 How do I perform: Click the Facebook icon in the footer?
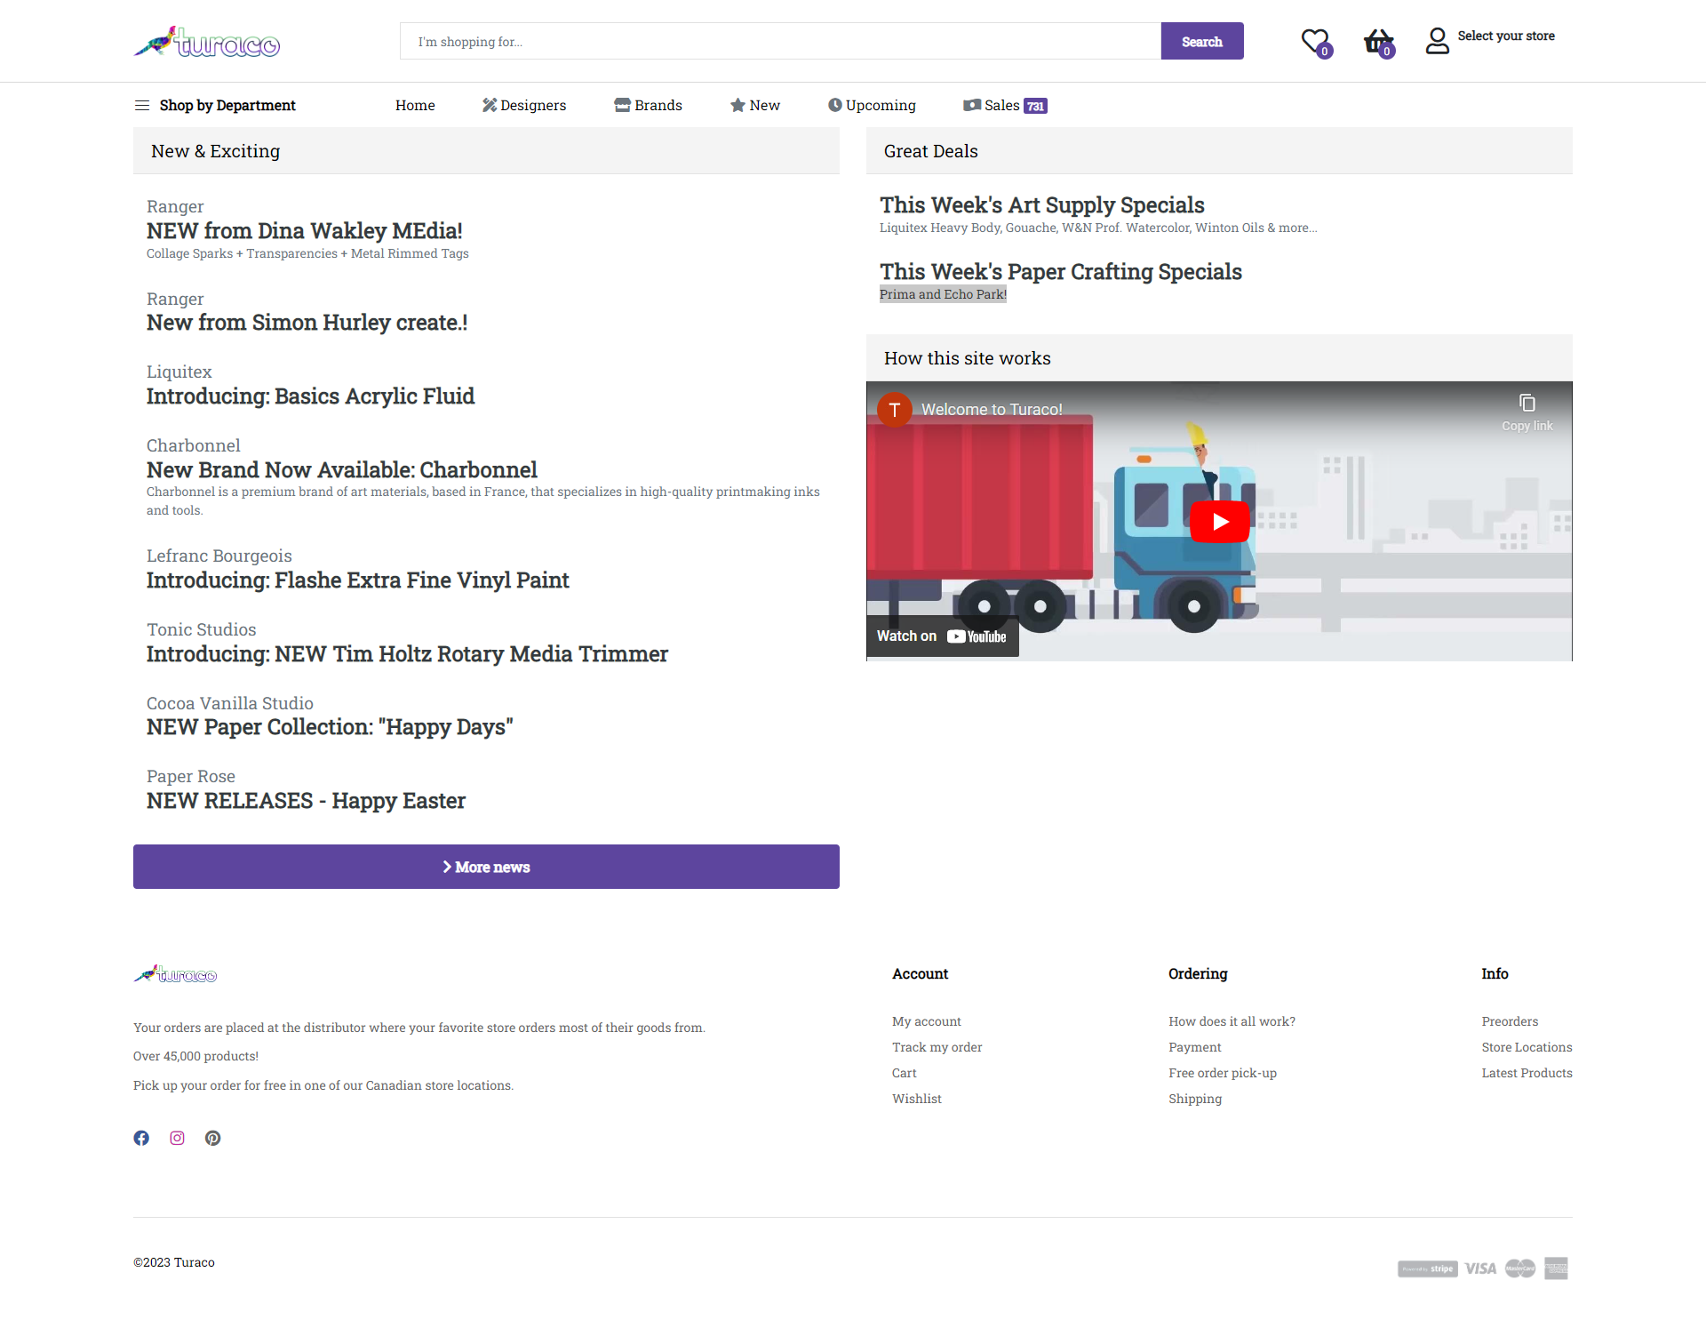141,1138
